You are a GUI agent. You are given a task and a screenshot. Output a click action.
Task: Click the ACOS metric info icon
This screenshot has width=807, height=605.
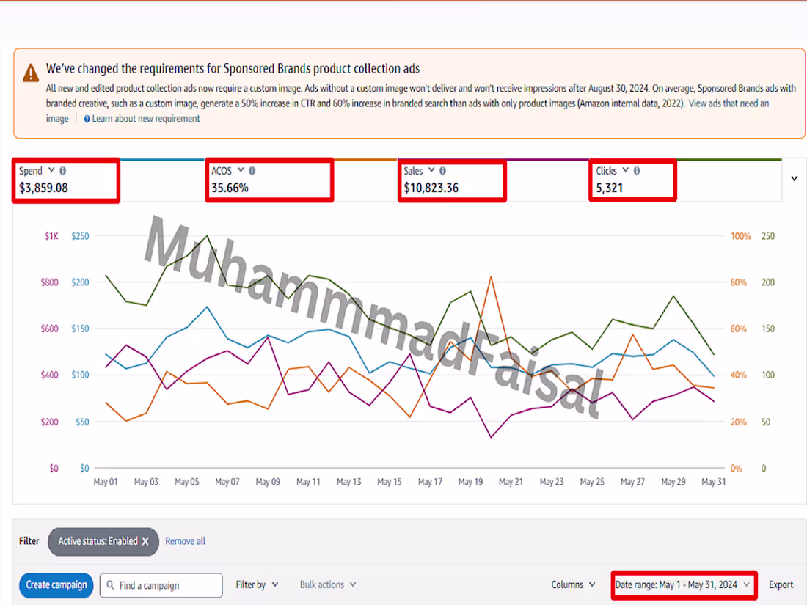click(252, 171)
